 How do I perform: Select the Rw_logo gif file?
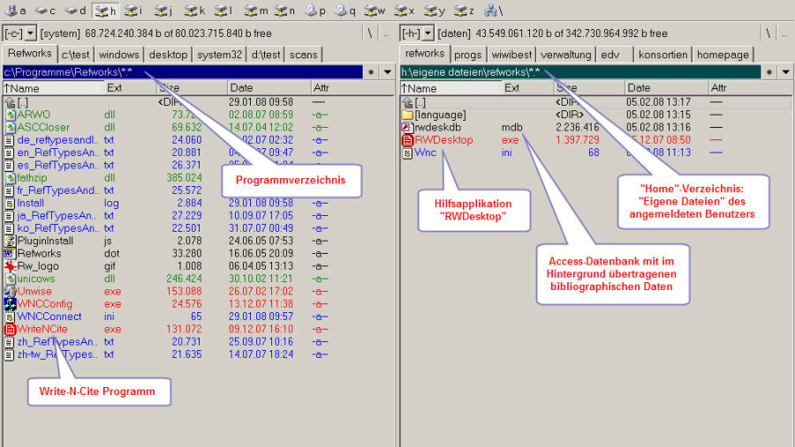40,265
